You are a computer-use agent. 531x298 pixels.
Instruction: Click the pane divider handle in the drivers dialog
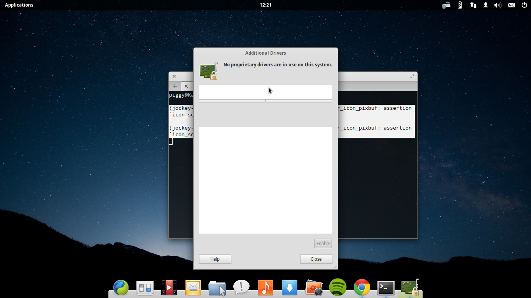click(x=265, y=101)
